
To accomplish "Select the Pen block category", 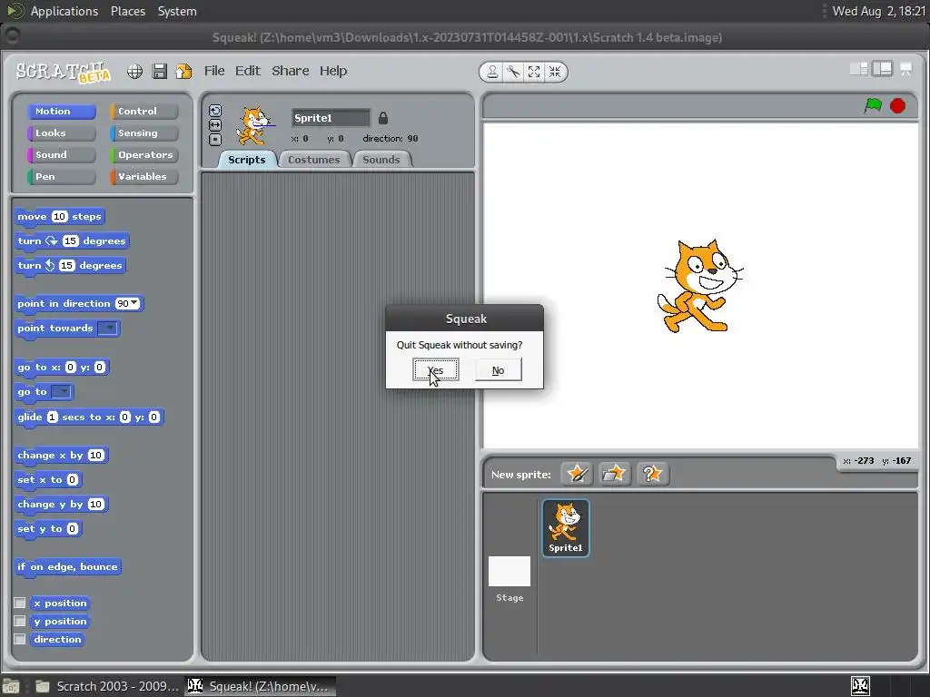I will pyautogui.click(x=61, y=177).
